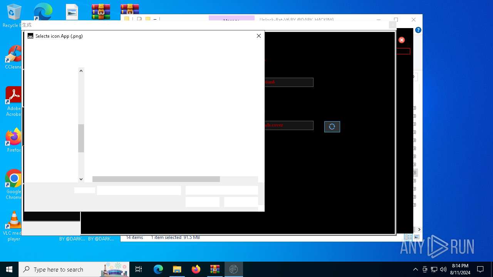Show hidden system tray icons
The width and height of the screenshot is (493, 277).
415,269
